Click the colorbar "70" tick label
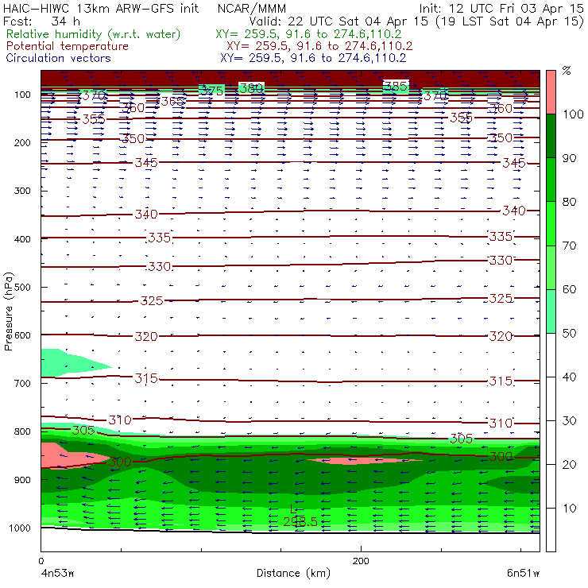 pos(569,246)
